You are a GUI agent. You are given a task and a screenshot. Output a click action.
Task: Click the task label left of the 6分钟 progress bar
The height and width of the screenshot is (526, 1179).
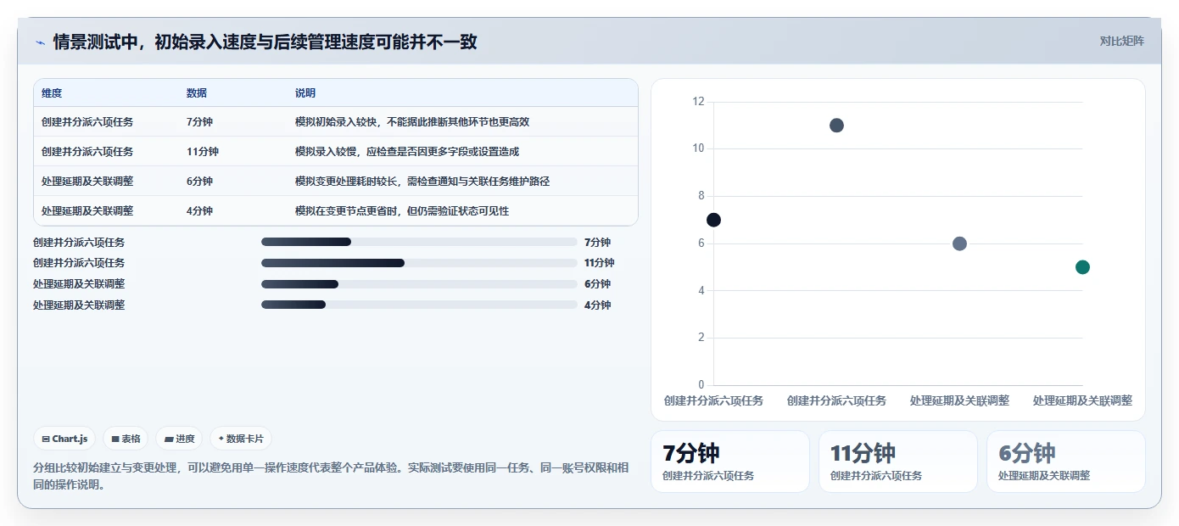click(79, 283)
